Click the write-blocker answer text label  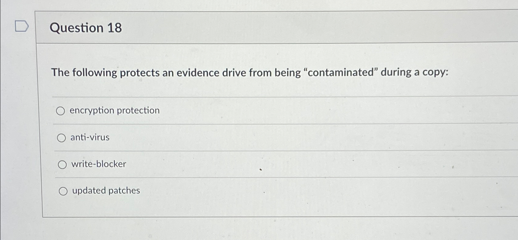tap(98, 164)
